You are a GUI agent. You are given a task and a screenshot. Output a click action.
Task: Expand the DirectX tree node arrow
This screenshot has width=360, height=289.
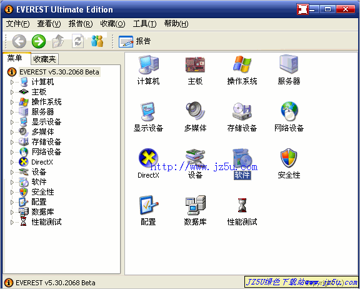point(12,162)
